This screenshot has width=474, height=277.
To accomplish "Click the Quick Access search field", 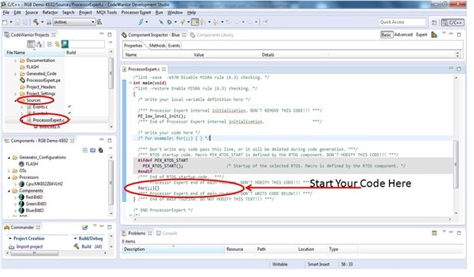I will pyautogui.click(x=402, y=22).
